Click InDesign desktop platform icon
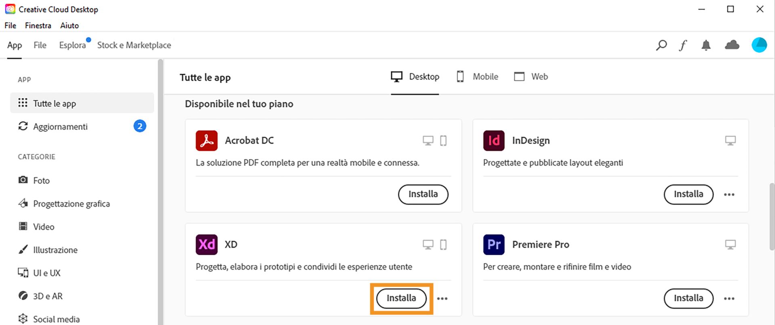775x325 pixels. click(730, 140)
